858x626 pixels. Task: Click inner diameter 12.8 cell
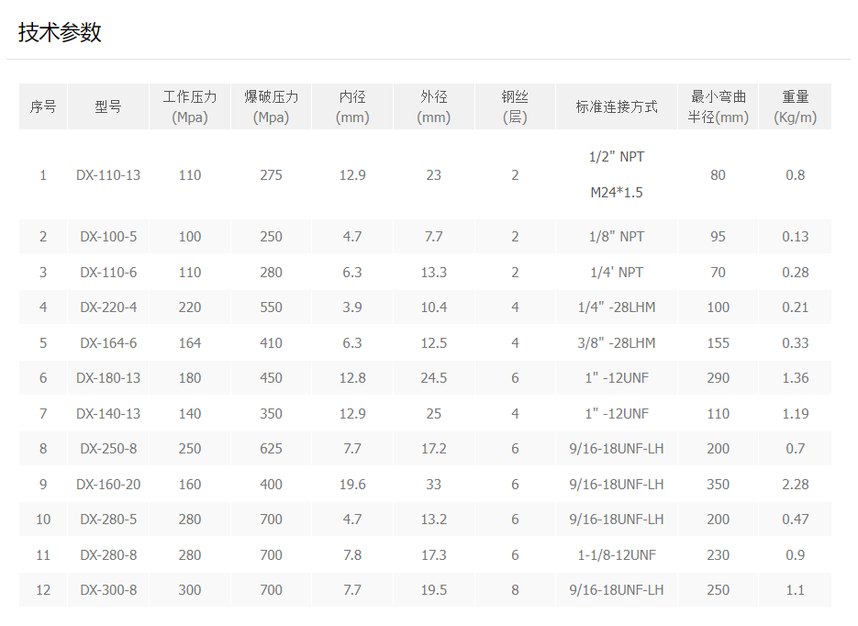(x=352, y=377)
